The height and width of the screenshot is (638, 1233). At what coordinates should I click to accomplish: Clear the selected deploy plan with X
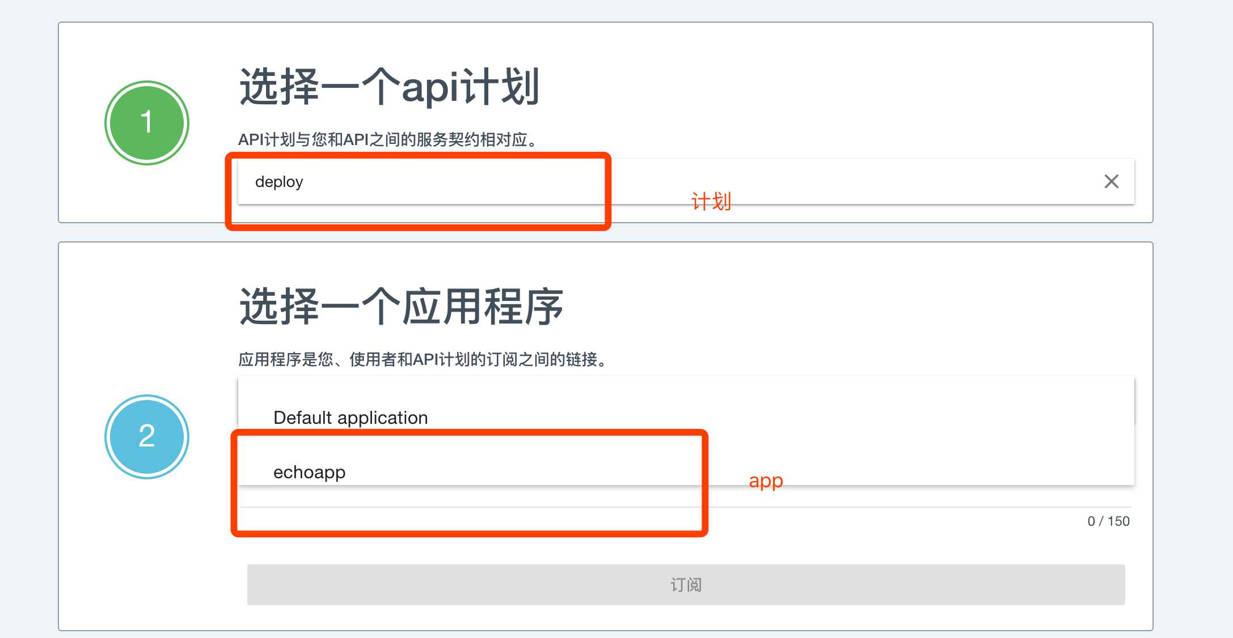1111,181
